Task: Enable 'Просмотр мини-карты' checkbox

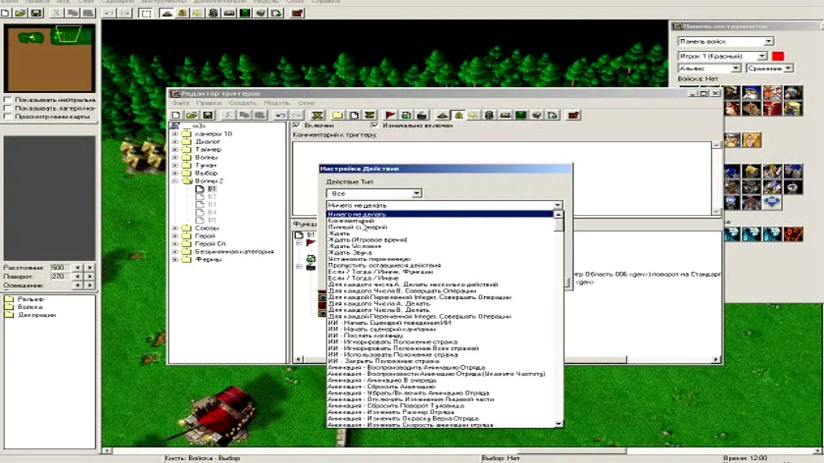Action: (8, 117)
